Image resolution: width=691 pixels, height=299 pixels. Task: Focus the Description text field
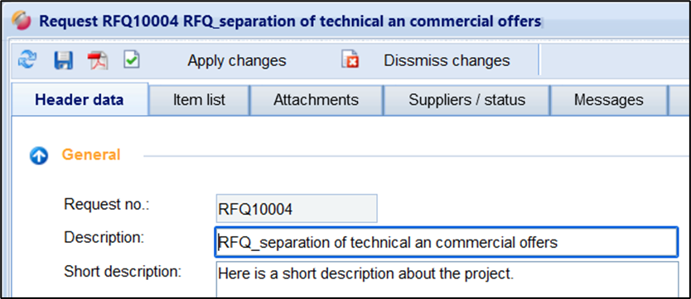447,242
